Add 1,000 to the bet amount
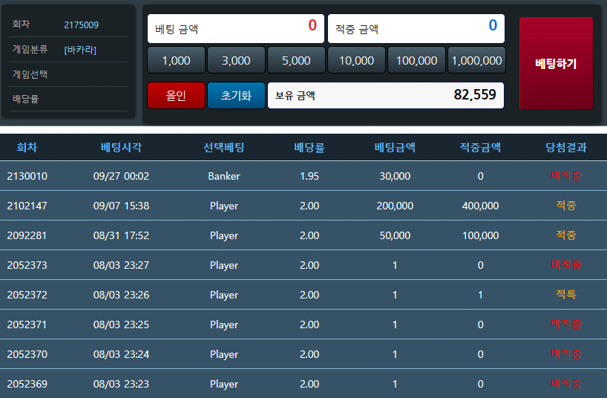 (x=176, y=60)
